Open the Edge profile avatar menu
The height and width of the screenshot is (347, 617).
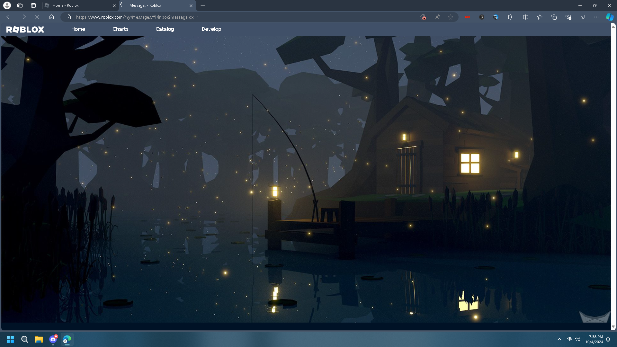[7, 5]
